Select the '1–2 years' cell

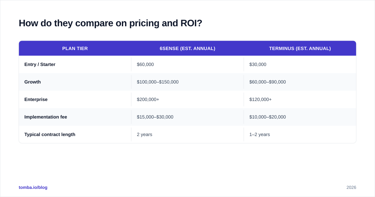(300, 134)
